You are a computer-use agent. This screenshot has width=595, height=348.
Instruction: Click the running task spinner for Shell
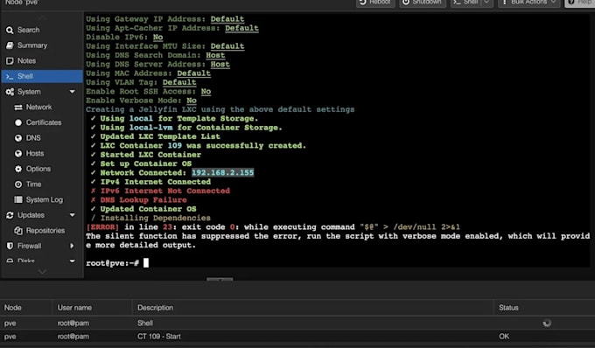point(546,323)
